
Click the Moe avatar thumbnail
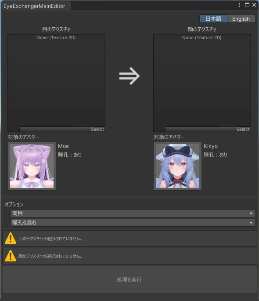click(32, 166)
